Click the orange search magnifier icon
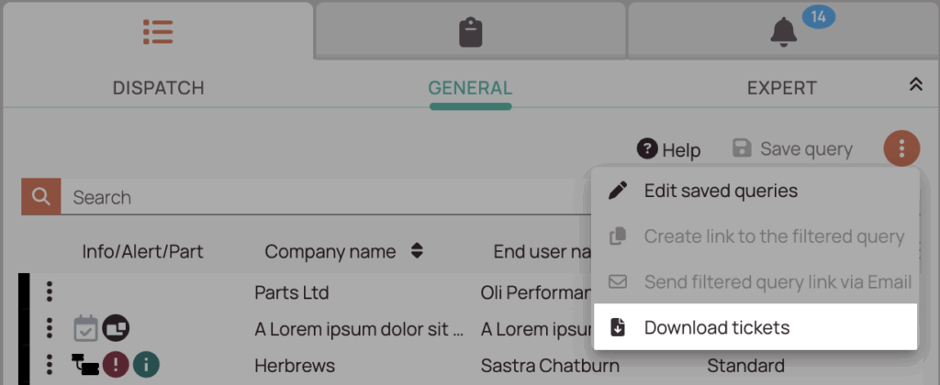The image size is (940, 385). pyautogui.click(x=40, y=196)
